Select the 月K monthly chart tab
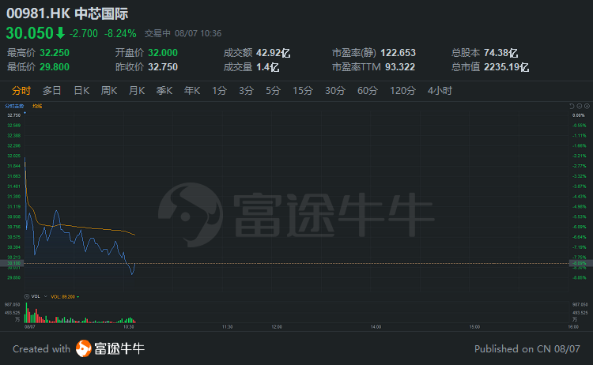This screenshot has width=593, height=365. pos(137,91)
